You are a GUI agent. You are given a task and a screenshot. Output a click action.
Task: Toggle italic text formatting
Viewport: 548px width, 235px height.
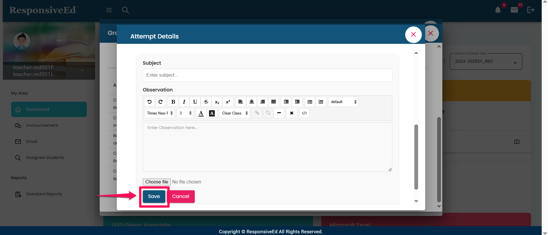tap(184, 102)
